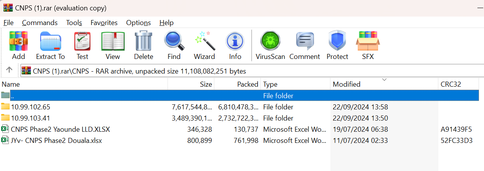Select the parent folder '..' icon
484x171 pixels.
coord(5,96)
